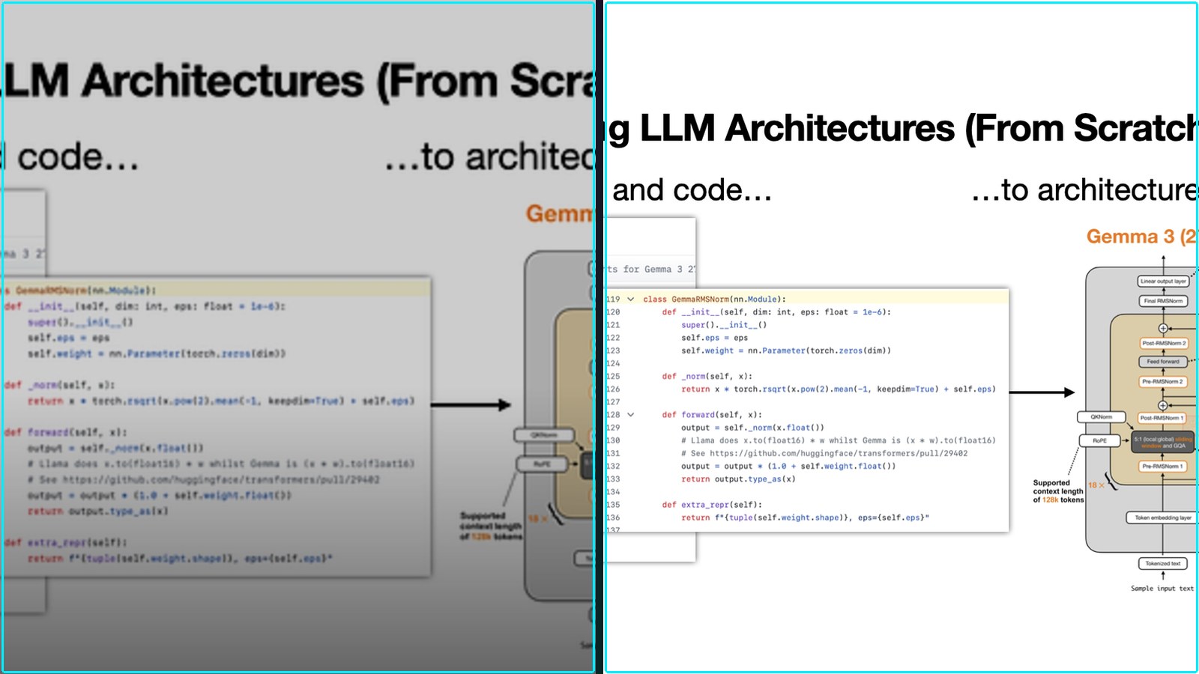The width and height of the screenshot is (1199, 674).
Task: Click the sharp 'return f"{tuple(self.weight.shape)}' line
Action: pyautogui.click(x=805, y=517)
